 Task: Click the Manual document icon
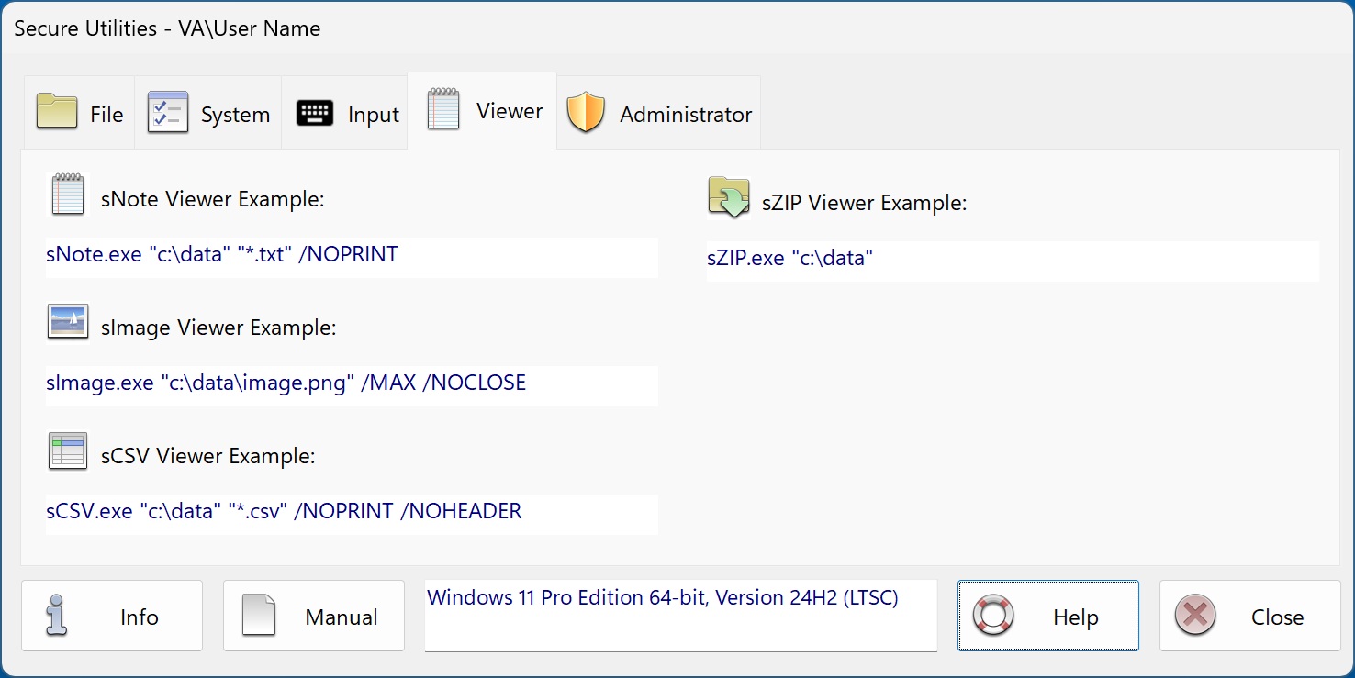(x=258, y=616)
